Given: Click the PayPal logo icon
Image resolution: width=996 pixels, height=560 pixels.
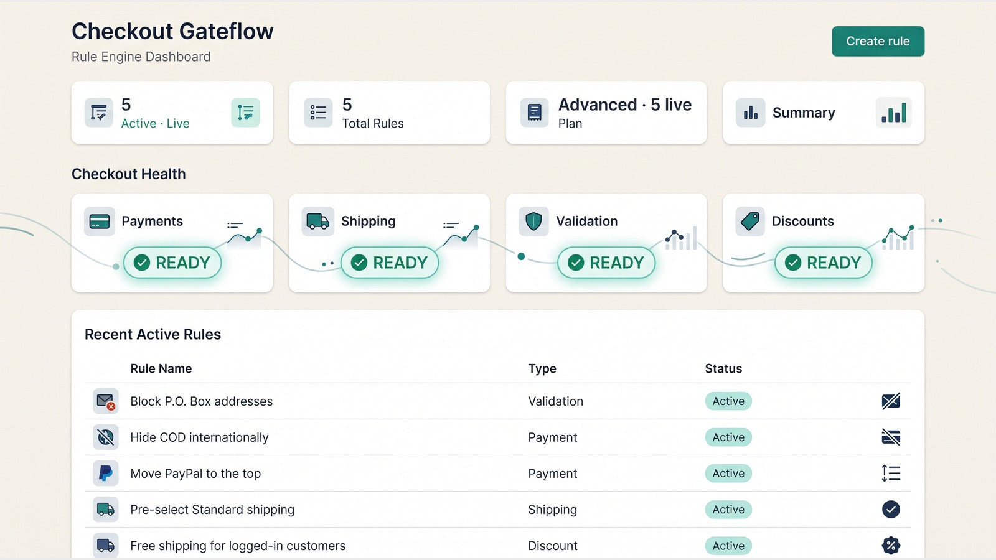Looking at the screenshot, I should (x=106, y=474).
